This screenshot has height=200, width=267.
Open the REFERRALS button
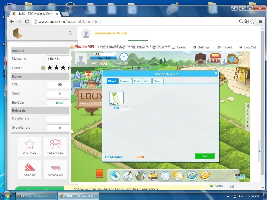point(55,147)
